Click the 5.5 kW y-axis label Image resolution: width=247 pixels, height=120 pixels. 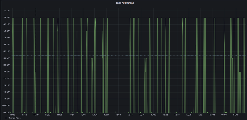pyautogui.click(x=6, y=38)
